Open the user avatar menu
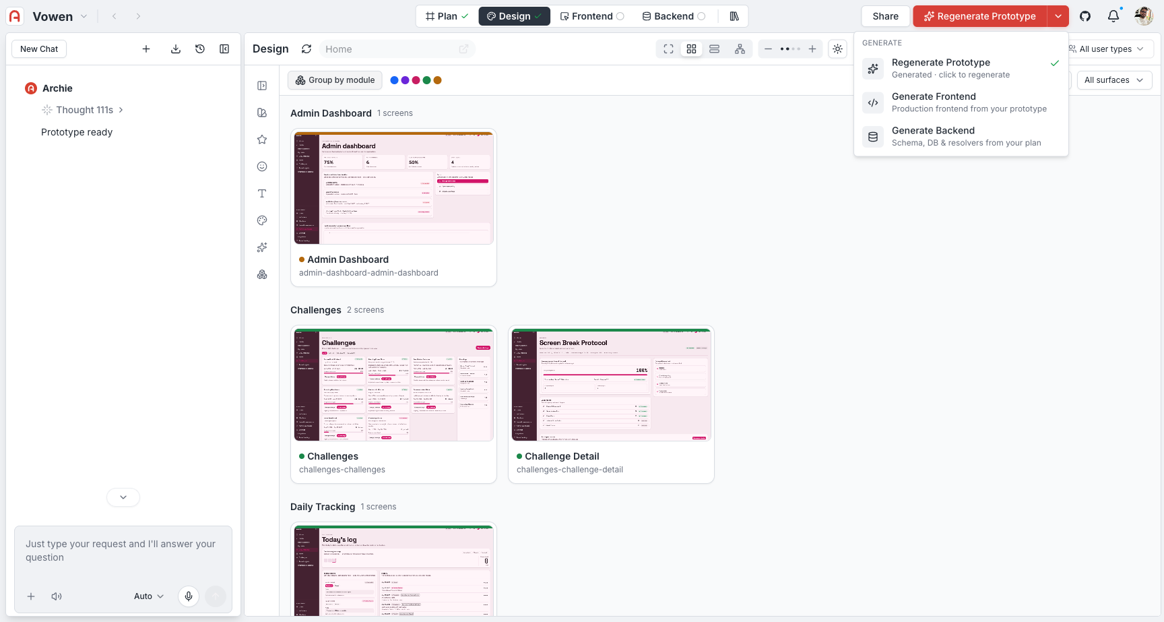This screenshot has width=1164, height=622. pos(1144,16)
